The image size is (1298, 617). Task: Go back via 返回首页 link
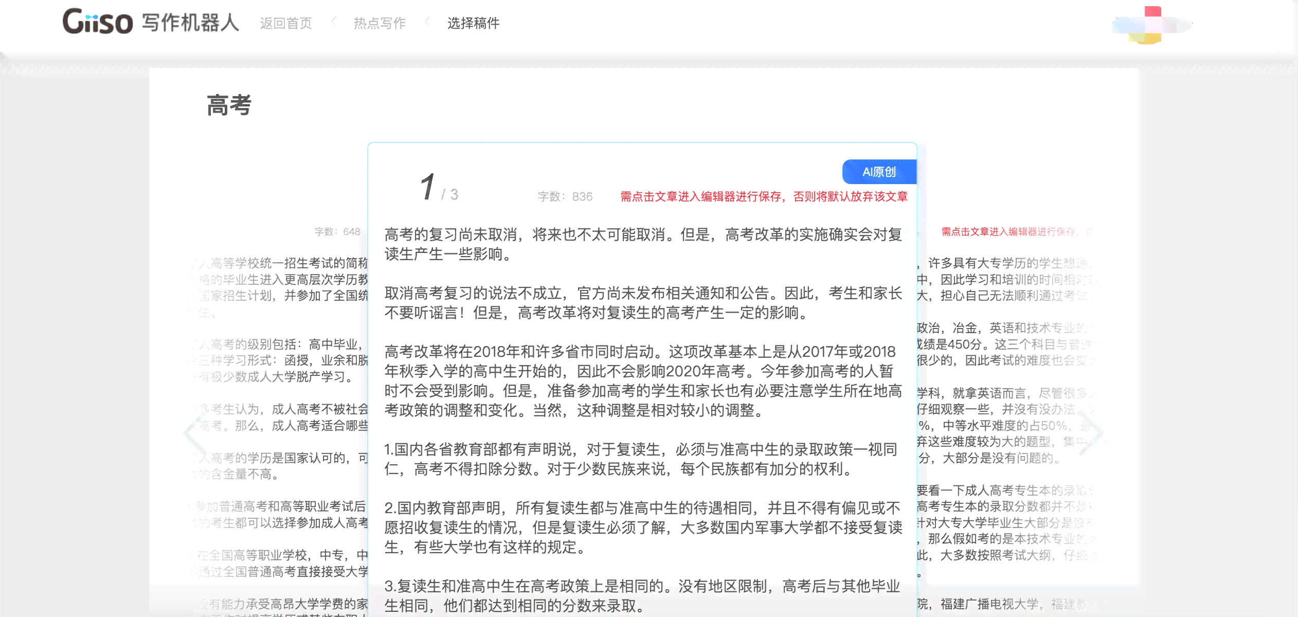(286, 23)
